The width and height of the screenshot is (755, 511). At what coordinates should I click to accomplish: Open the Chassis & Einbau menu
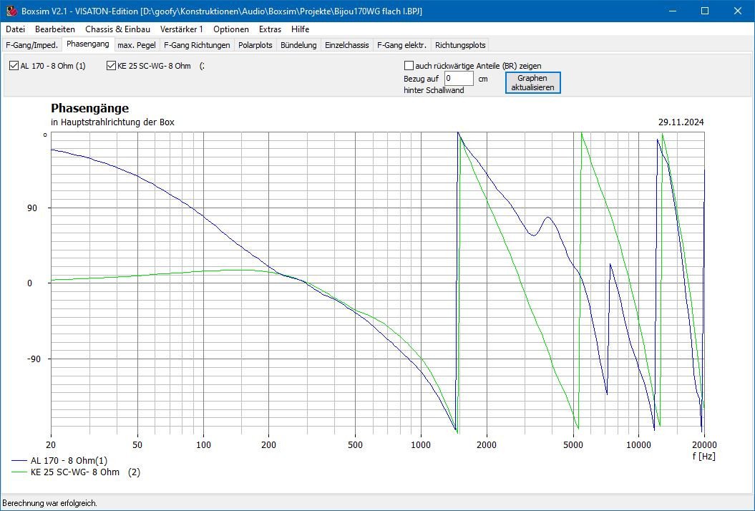117,29
